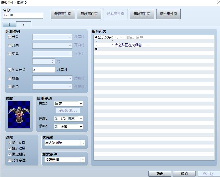
Task: Confirm with the 确定 button
Action: [160, 174]
